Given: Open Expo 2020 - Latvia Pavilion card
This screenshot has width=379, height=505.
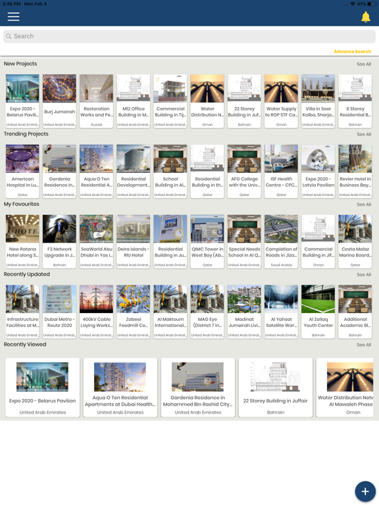Looking at the screenshot, I should (x=318, y=172).
